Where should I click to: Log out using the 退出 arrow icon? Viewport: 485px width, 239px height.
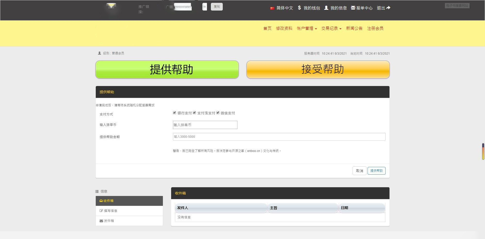[388, 8]
